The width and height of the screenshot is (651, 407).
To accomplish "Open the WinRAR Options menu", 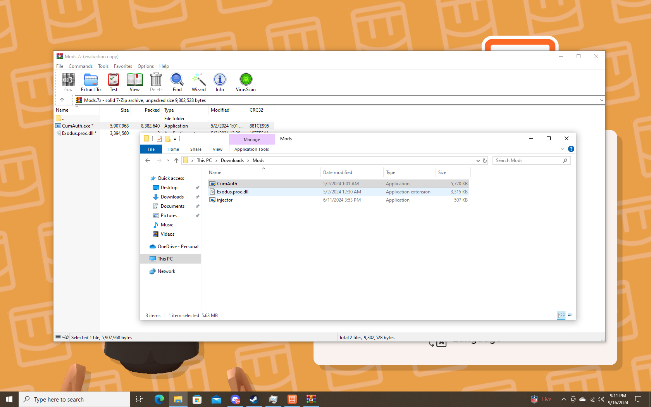I will tap(146, 66).
